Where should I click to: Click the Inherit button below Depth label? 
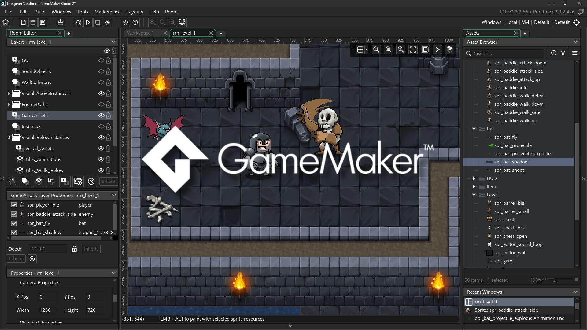pos(16,258)
